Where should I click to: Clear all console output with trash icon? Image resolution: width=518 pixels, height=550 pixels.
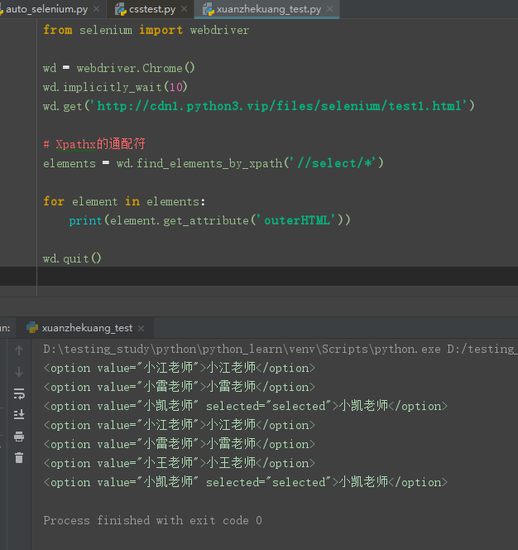click(x=19, y=457)
